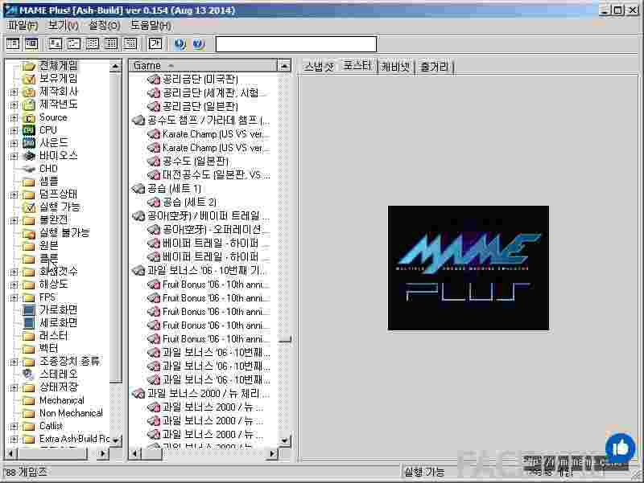Click the 가 font toolbar icon
The width and height of the screenshot is (644, 483).
155,43
